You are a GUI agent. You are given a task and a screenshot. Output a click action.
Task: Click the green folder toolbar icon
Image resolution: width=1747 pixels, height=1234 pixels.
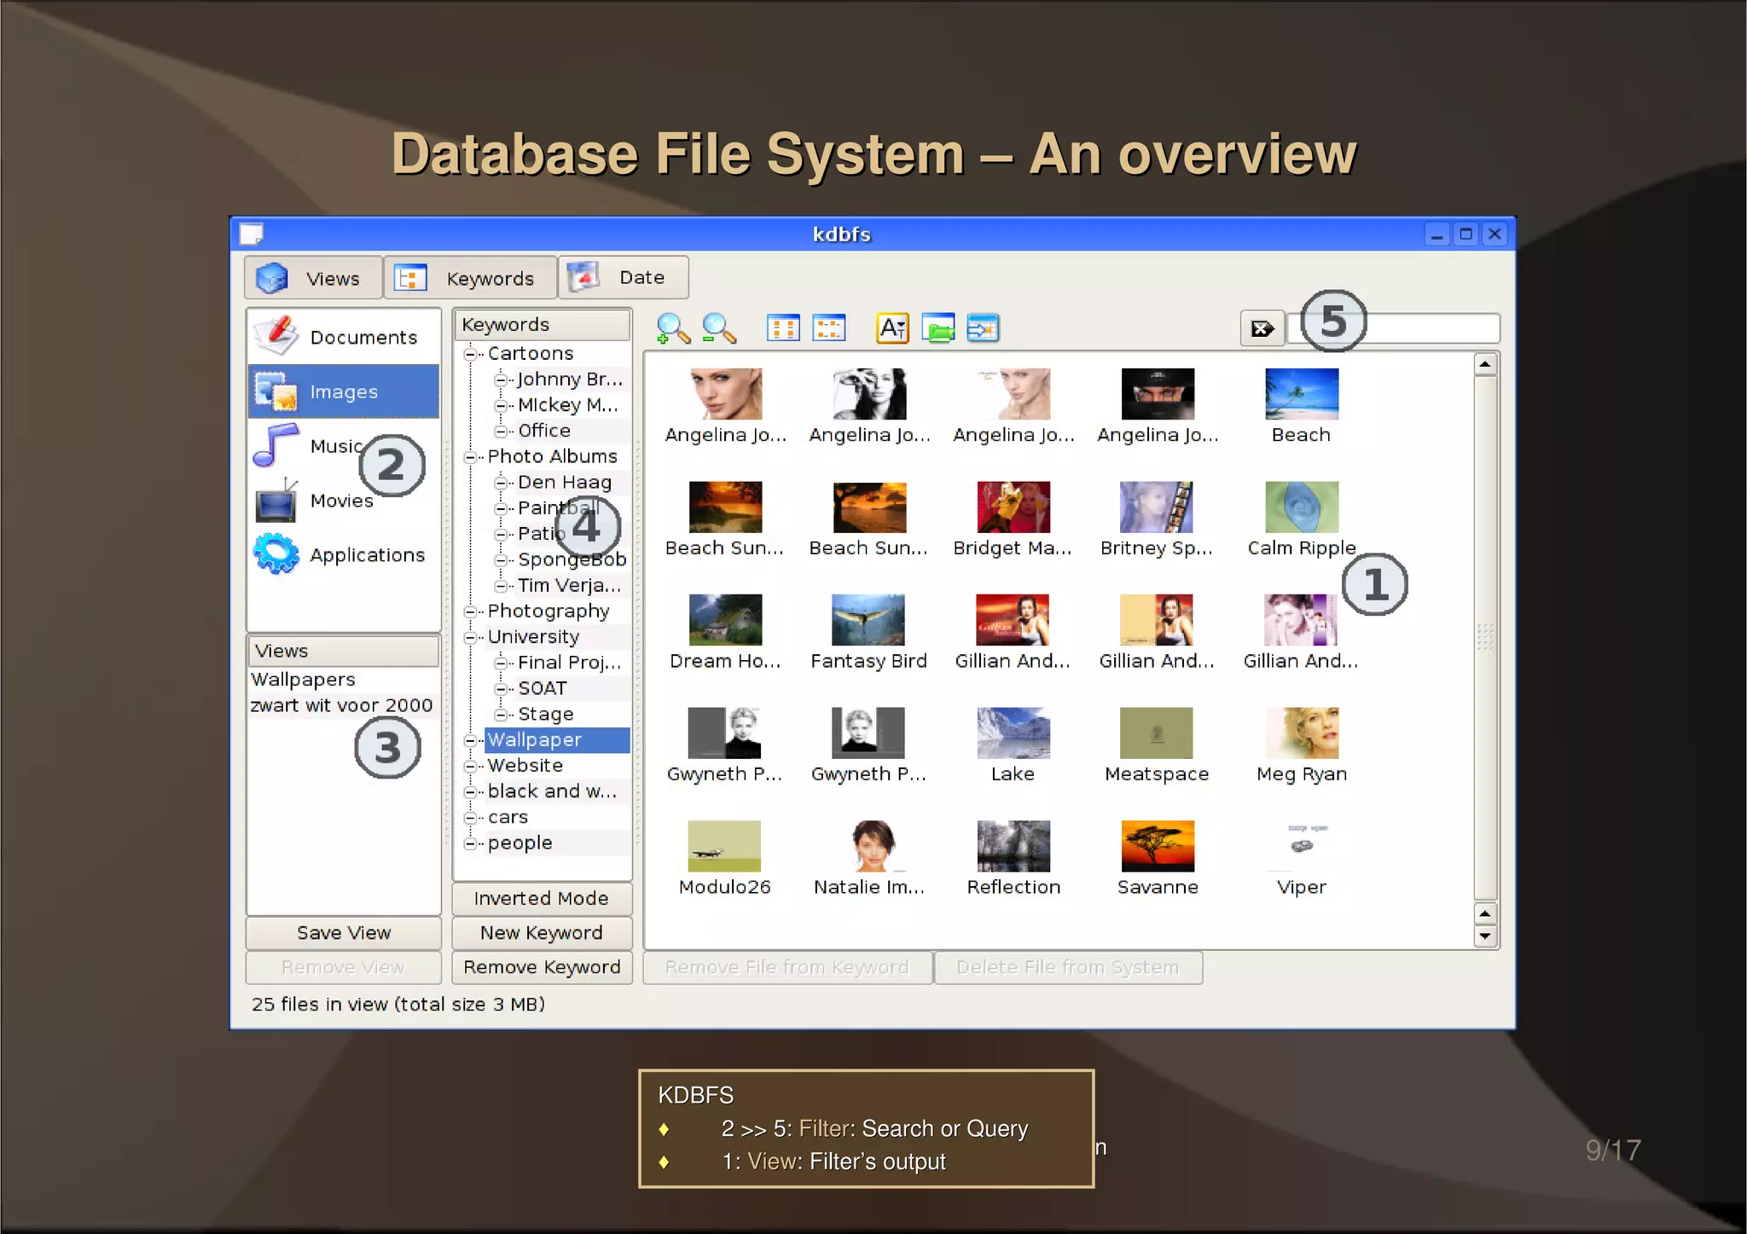[x=937, y=328]
